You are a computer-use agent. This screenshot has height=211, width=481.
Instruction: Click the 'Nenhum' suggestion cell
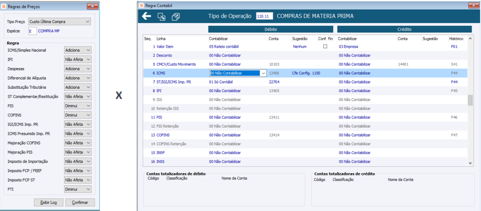(x=300, y=47)
